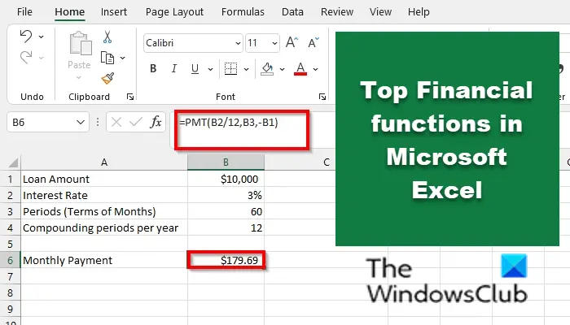The width and height of the screenshot is (570, 325).
Task: Open the font size 11 dropdown
Action: click(274, 43)
